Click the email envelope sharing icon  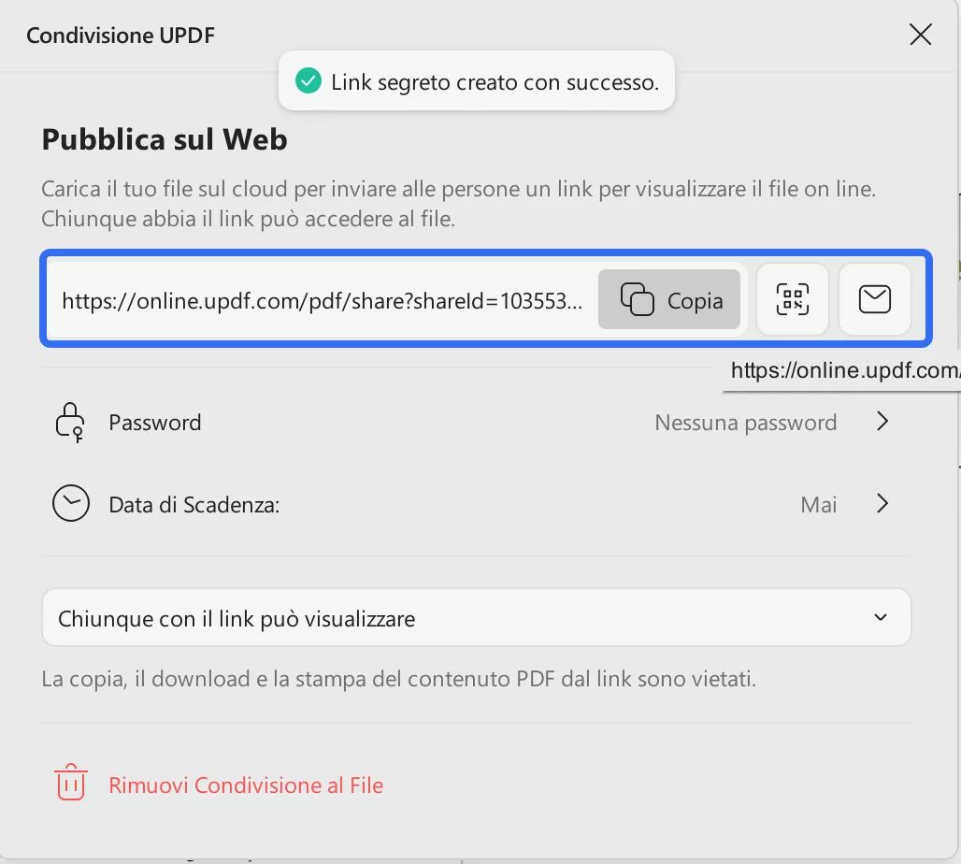pos(875,299)
